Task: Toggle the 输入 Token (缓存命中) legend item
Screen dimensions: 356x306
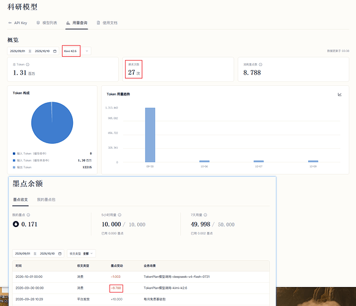Action: (30, 154)
